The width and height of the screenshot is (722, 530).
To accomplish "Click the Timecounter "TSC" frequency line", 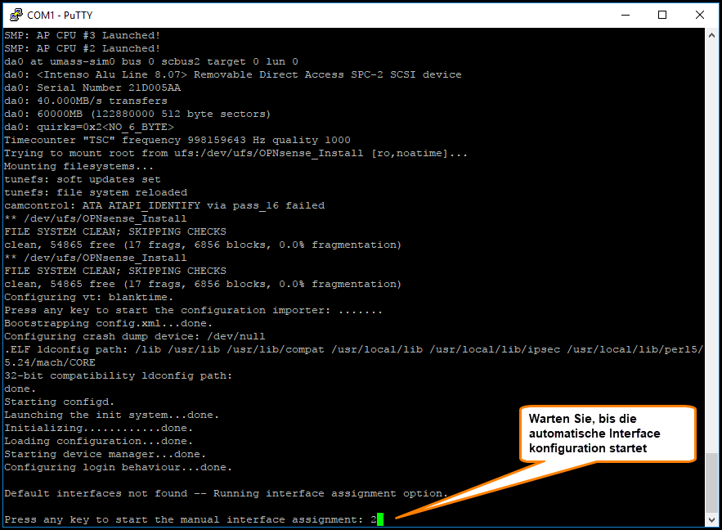I will (177, 140).
